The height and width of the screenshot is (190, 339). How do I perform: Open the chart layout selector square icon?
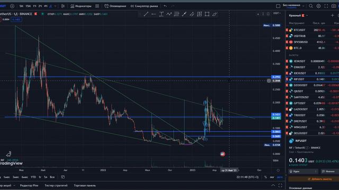[x=278, y=6]
